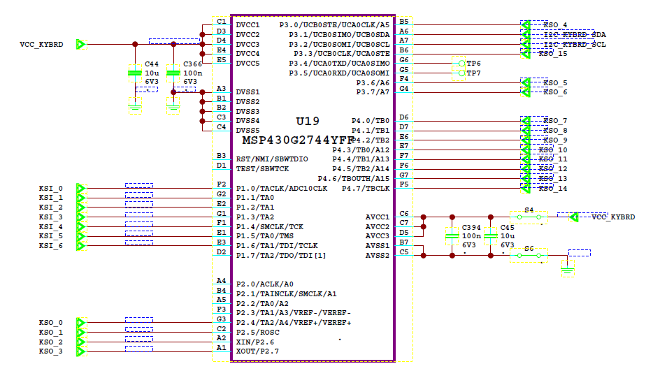Select pin name P2.1/TAINCLK/SMCLK/A1
The height and width of the screenshot is (371, 653).
point(287,294)
